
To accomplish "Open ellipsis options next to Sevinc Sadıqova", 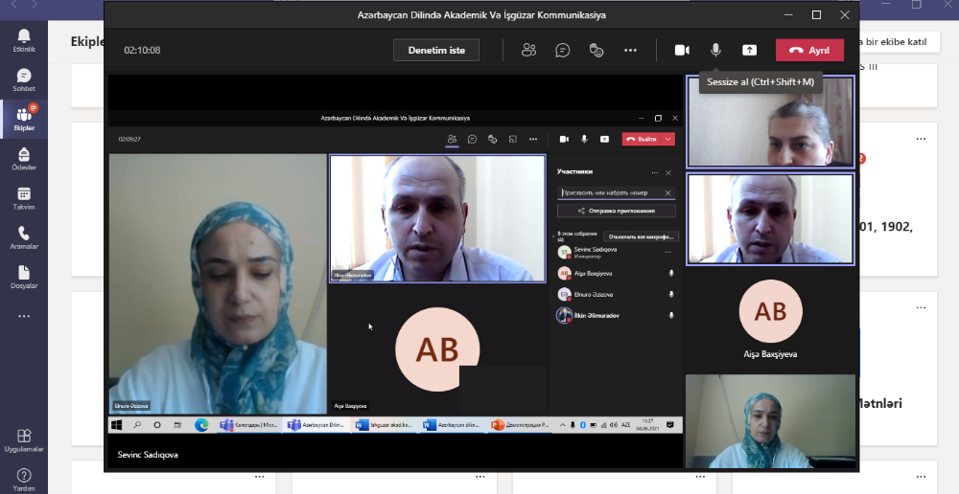I will point(667,252).
